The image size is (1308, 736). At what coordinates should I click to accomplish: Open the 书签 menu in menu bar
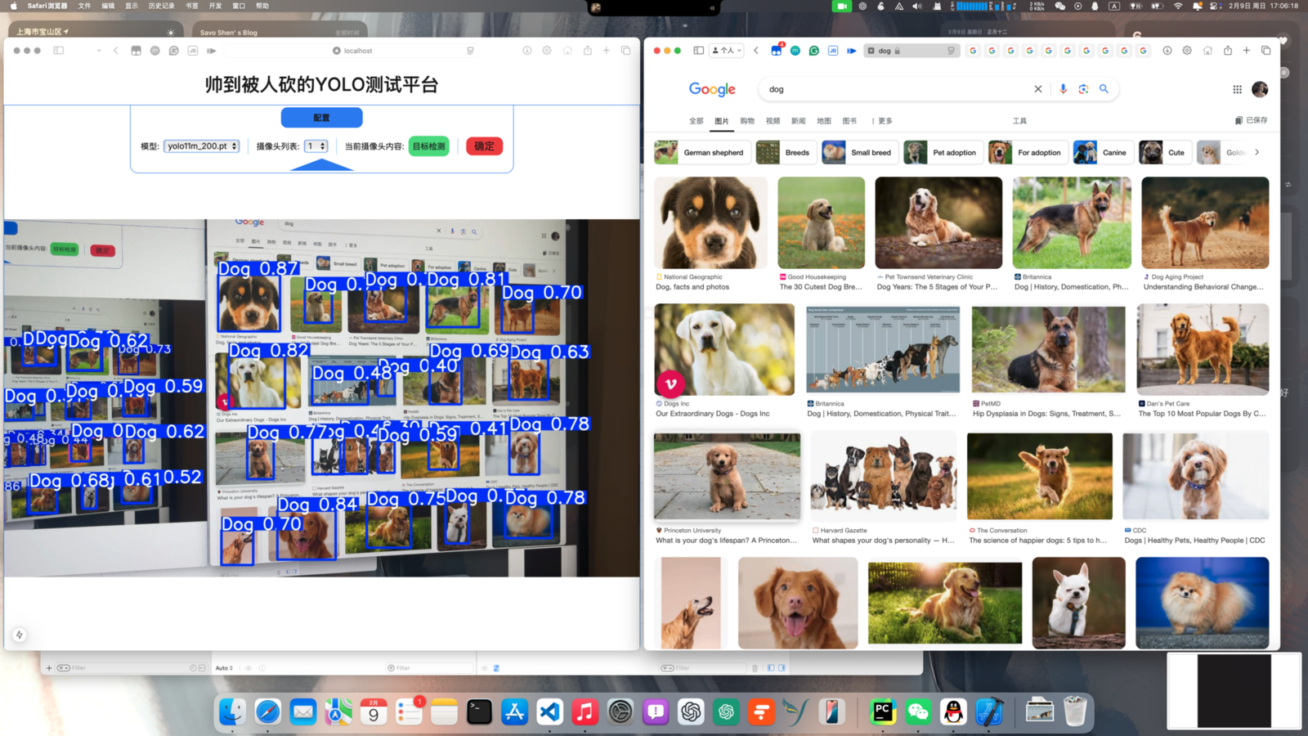[192, 6]
